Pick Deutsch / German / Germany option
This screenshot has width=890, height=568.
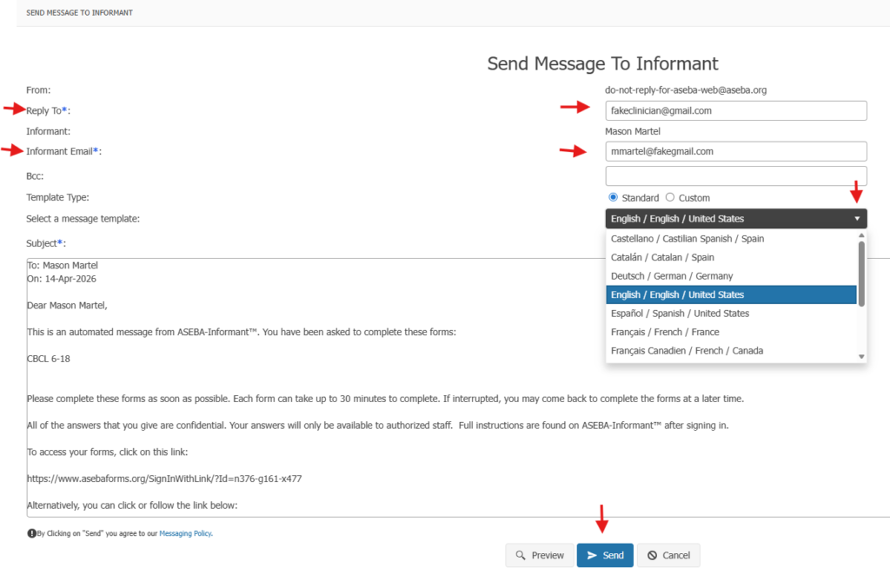point(672,276)
